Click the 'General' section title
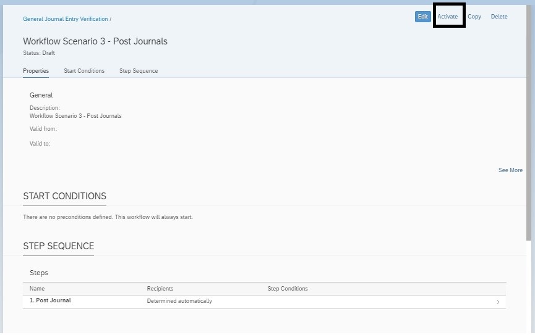 click(x=41, y=96)
